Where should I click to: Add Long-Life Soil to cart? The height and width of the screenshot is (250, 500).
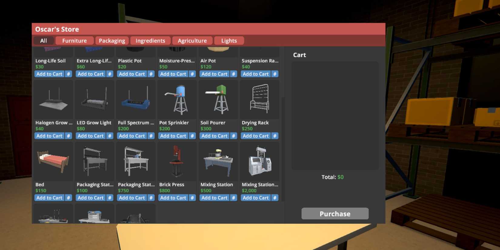pos(49,74)
